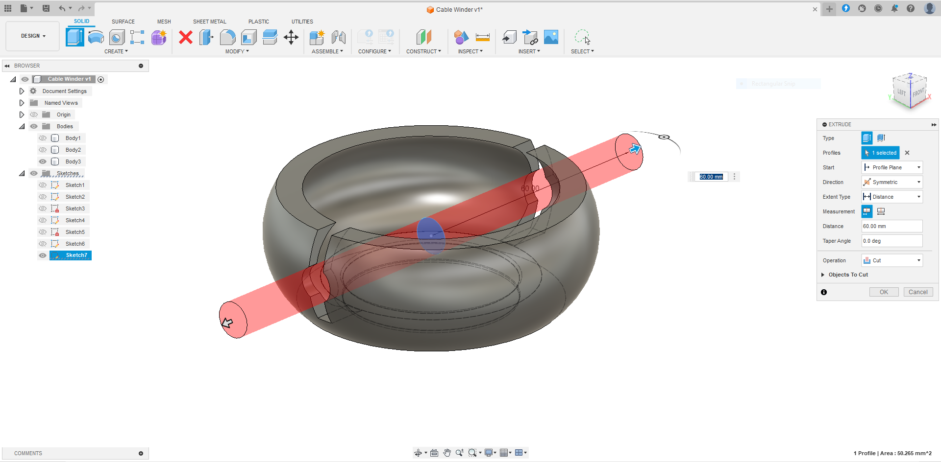Viewport: 941px width, 462px height.
Task: Switch to the PLASTIC tab
Action: click(259, 22)
